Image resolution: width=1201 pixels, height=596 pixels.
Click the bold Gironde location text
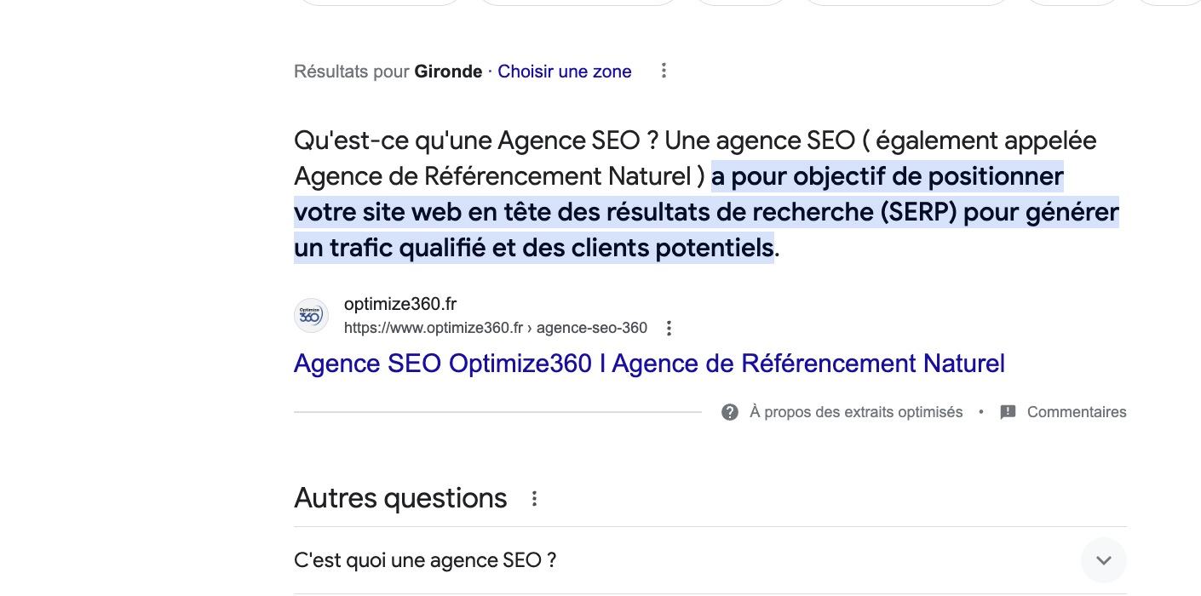tap(448, 72)
